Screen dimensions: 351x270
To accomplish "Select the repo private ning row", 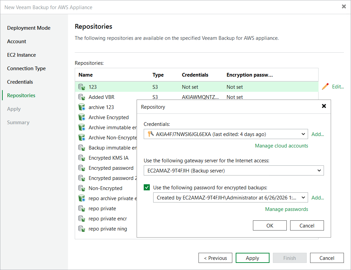I will (x=106, y=228).
